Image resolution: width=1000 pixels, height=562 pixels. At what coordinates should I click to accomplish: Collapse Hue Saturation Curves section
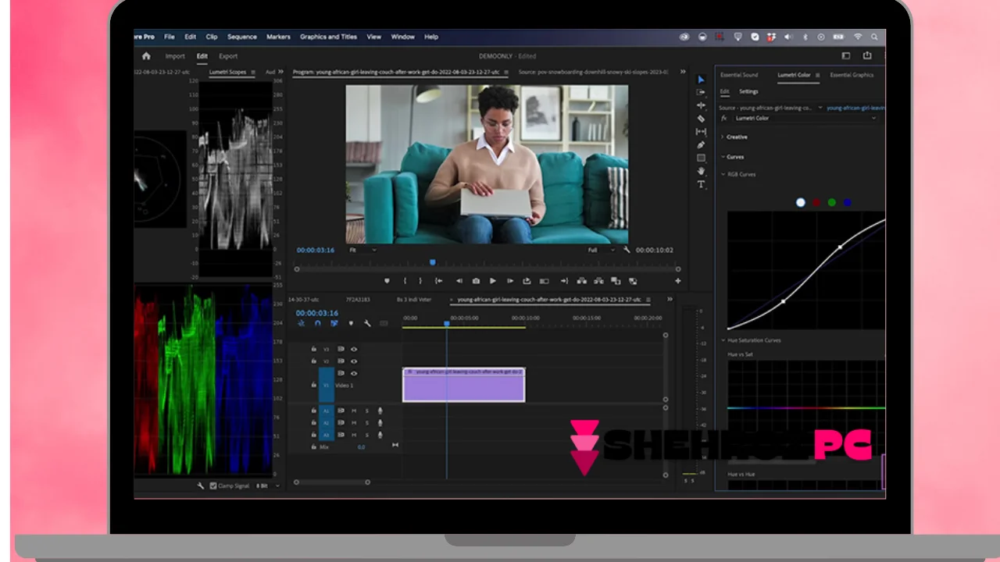pyautogui.click(x=723, y=340)
